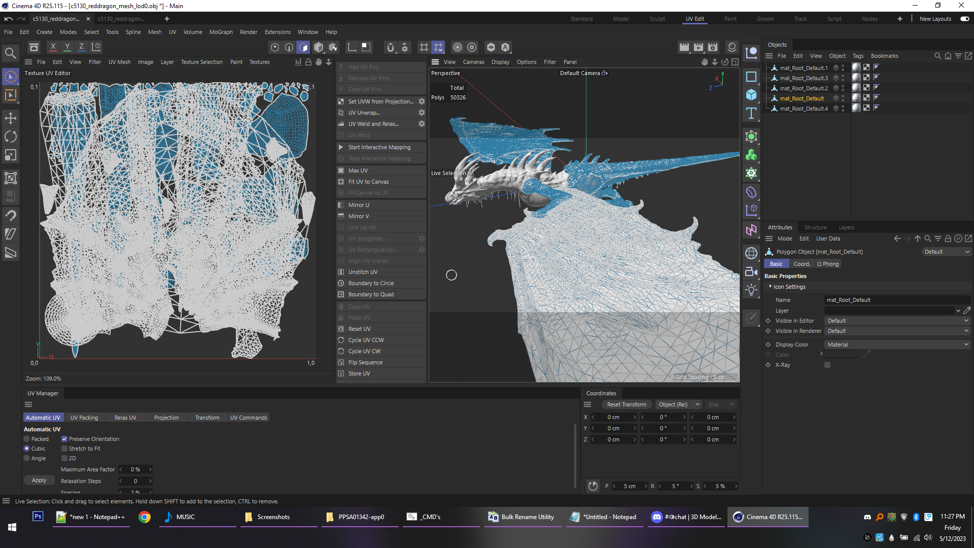Open Google Chrome from the taskbar
This screenshot has width=974, height=548.
[145, 517]
